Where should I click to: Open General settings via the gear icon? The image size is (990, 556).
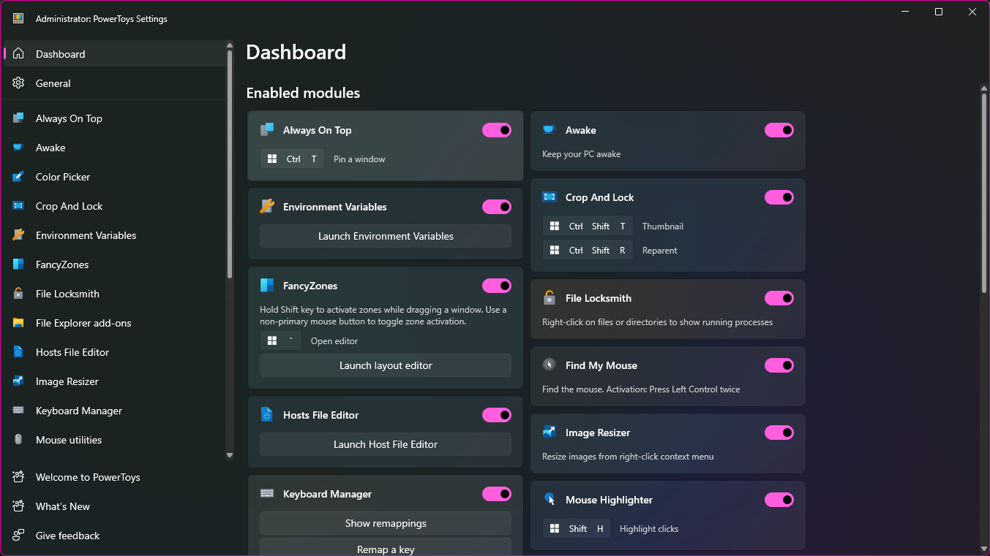[18, 83]
